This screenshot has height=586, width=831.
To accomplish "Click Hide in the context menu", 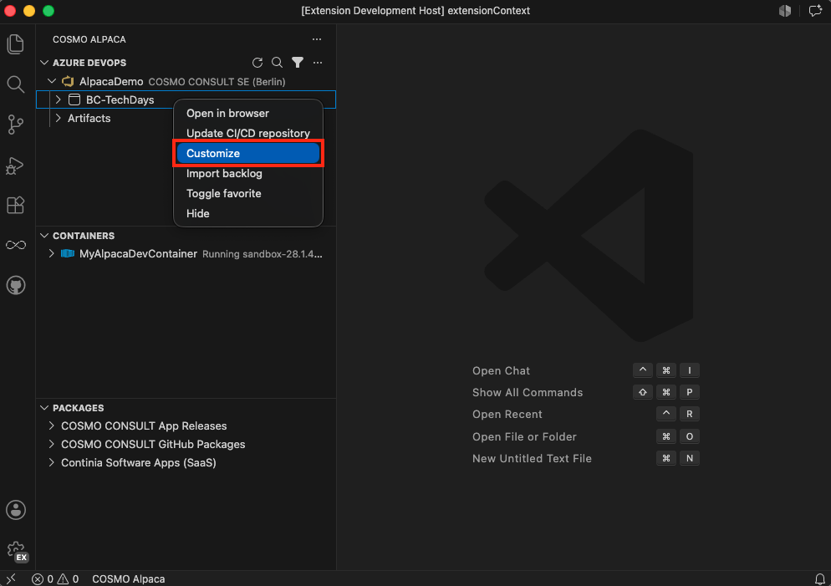I will pyautogui.click(x=248, y=214).
